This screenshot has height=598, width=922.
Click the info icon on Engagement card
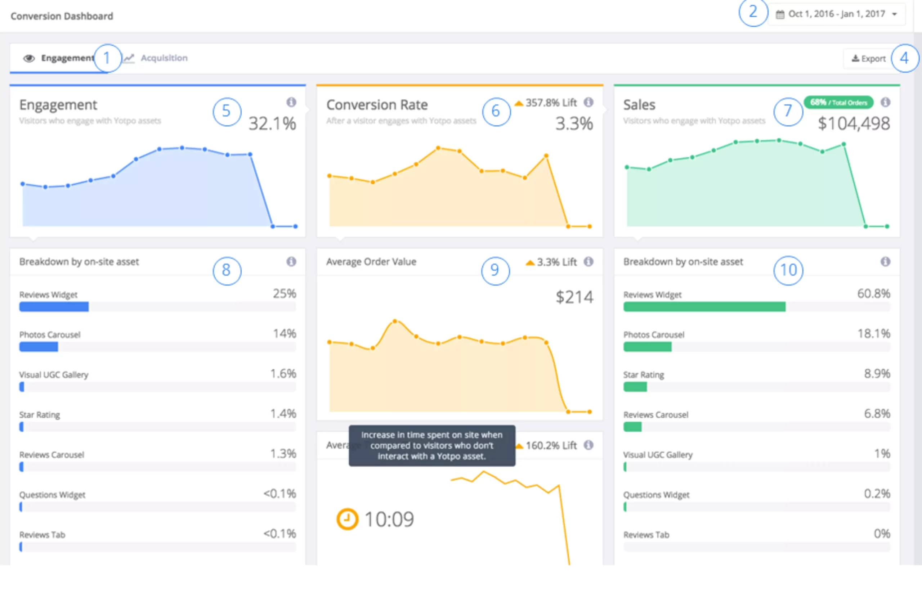[x=291, y=102]
